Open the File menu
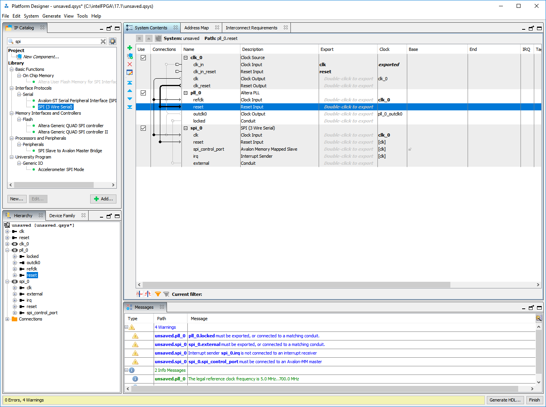546x407 pixels. click(5, 16)
